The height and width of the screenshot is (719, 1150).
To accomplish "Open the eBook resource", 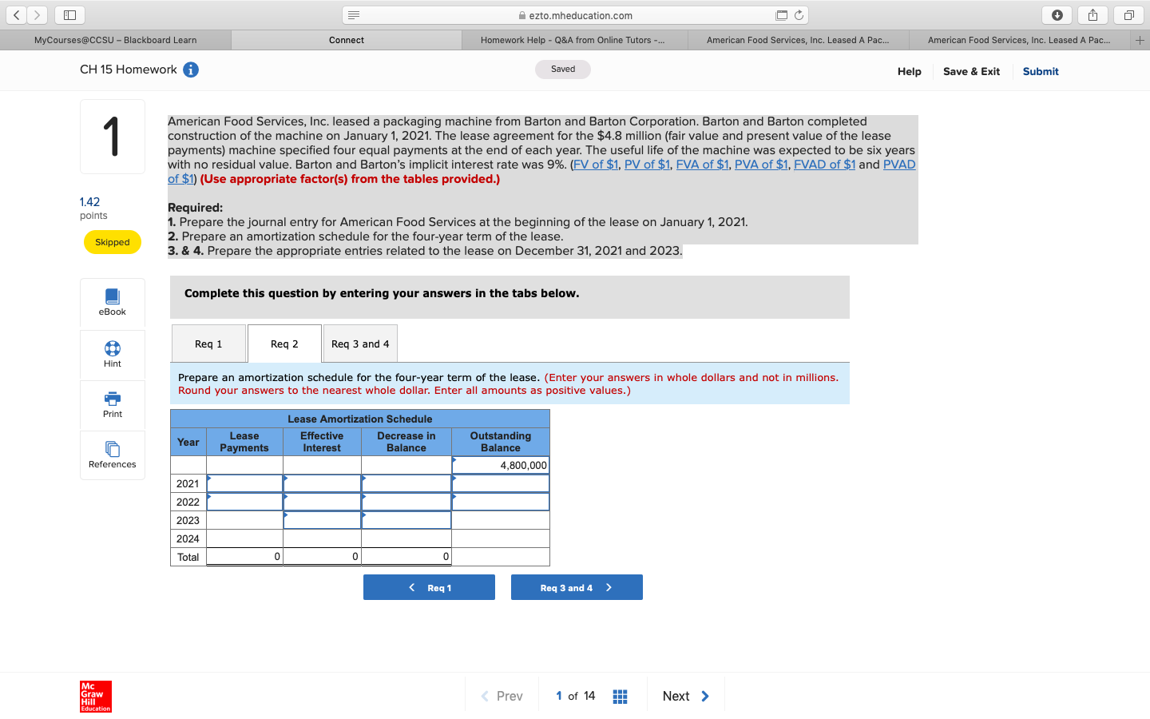I will (113, 303).
